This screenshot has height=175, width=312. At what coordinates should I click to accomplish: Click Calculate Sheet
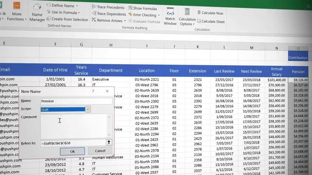click(x=211, y=21)
